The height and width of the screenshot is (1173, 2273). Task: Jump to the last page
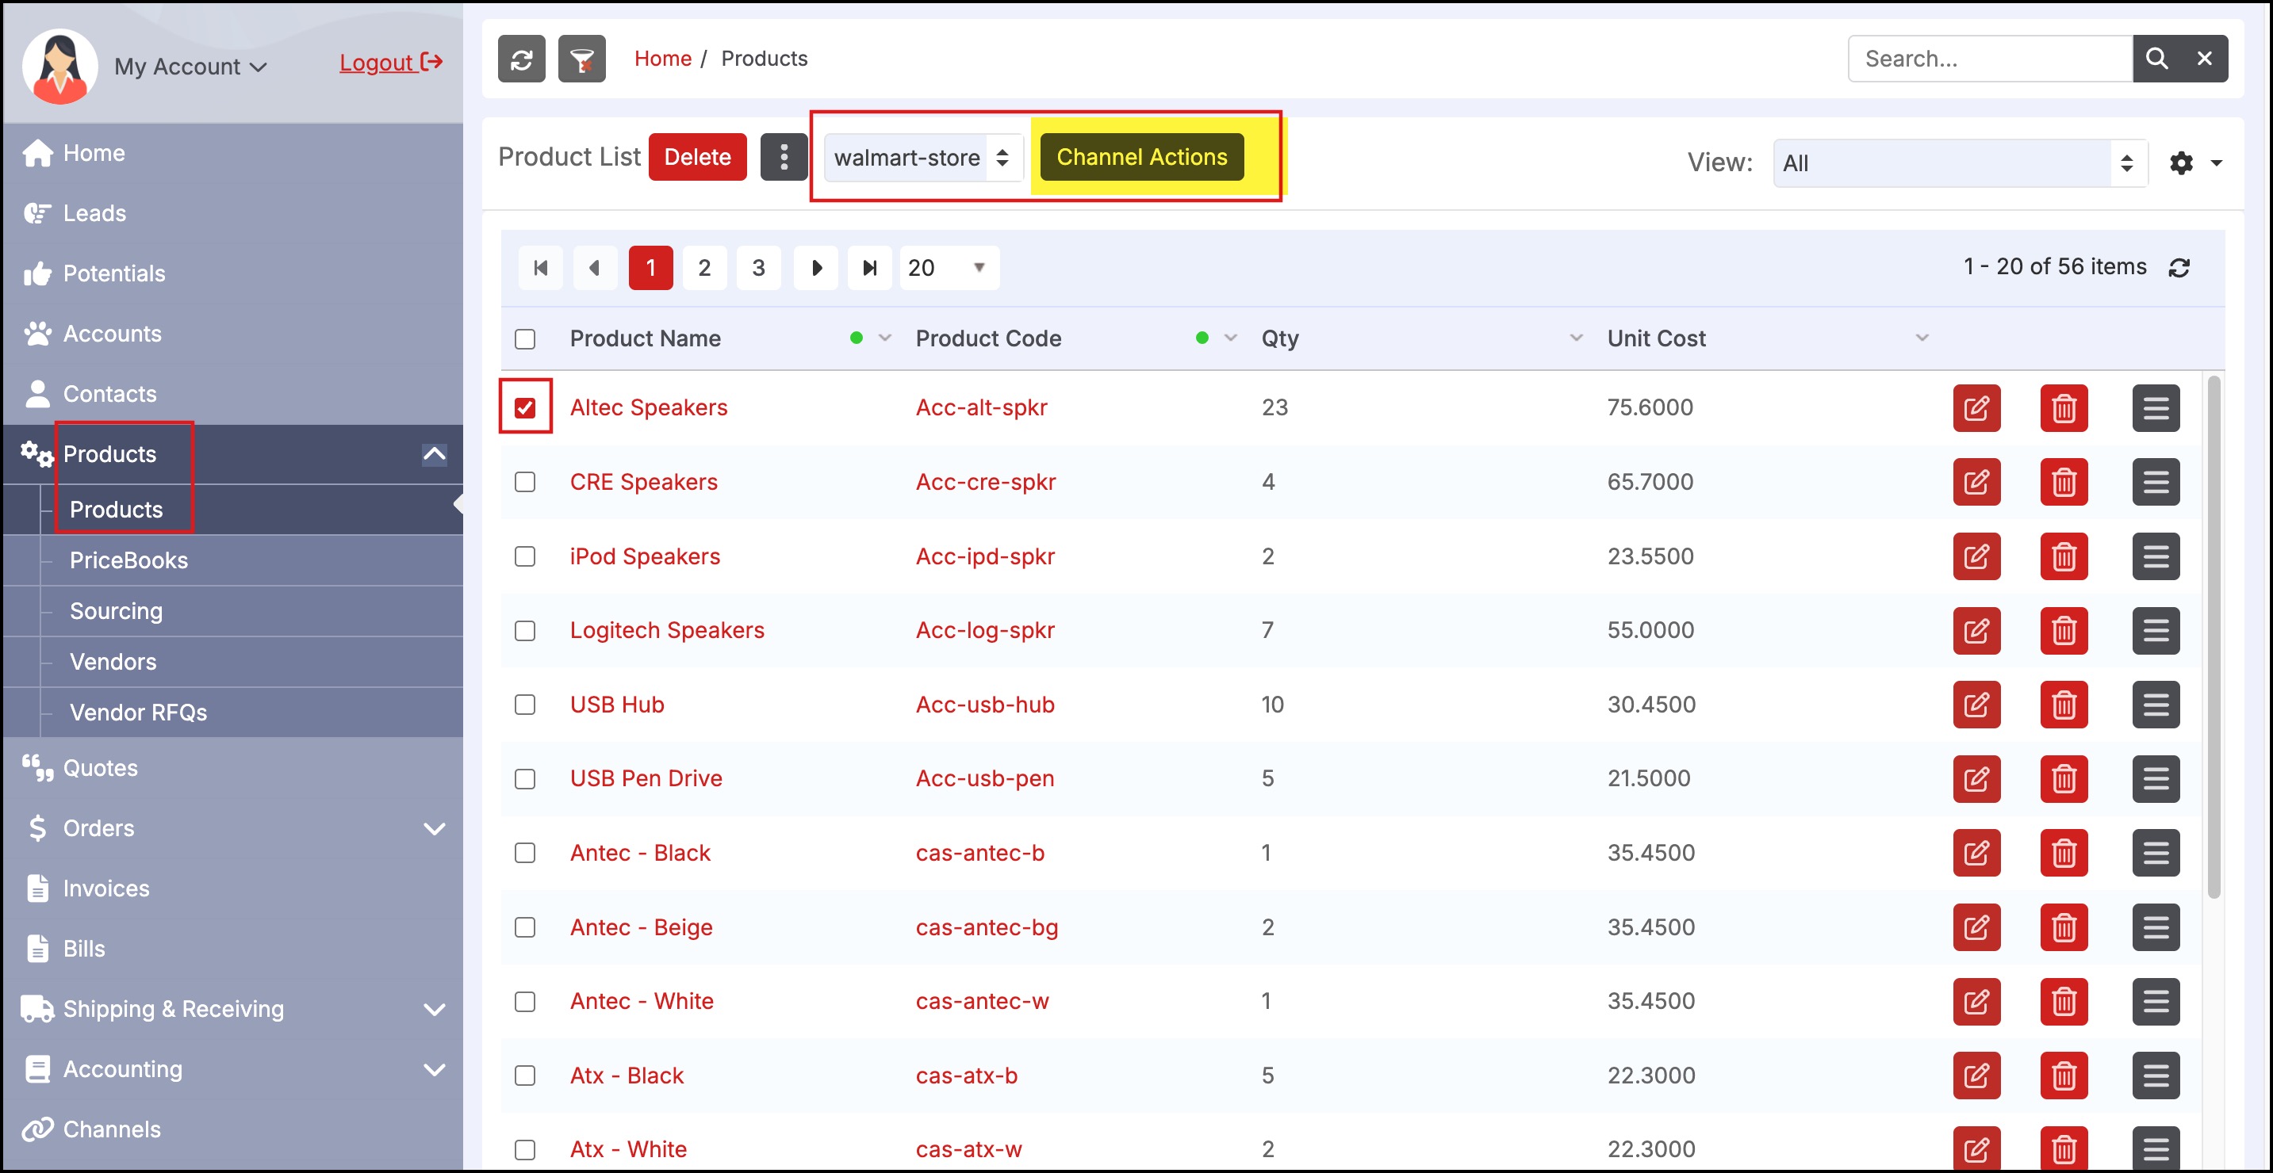(870, 268)
